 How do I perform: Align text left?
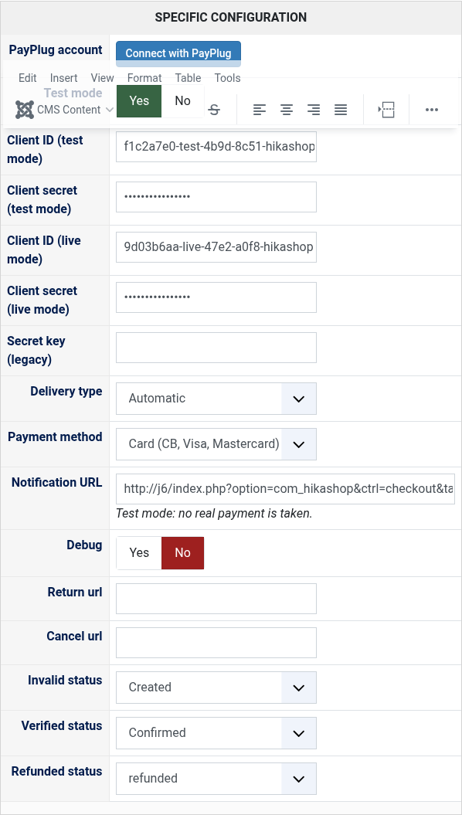tap(260, 110)
